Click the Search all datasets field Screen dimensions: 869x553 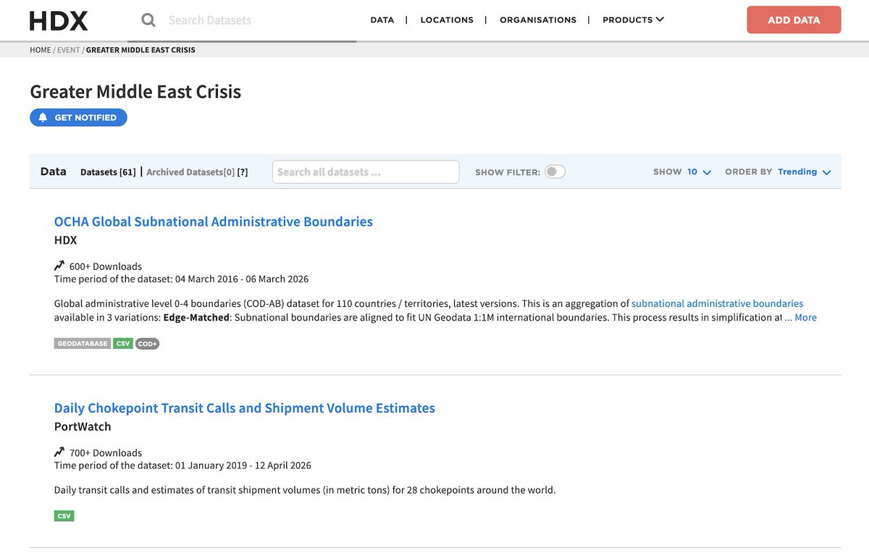[x=366, y=172]
